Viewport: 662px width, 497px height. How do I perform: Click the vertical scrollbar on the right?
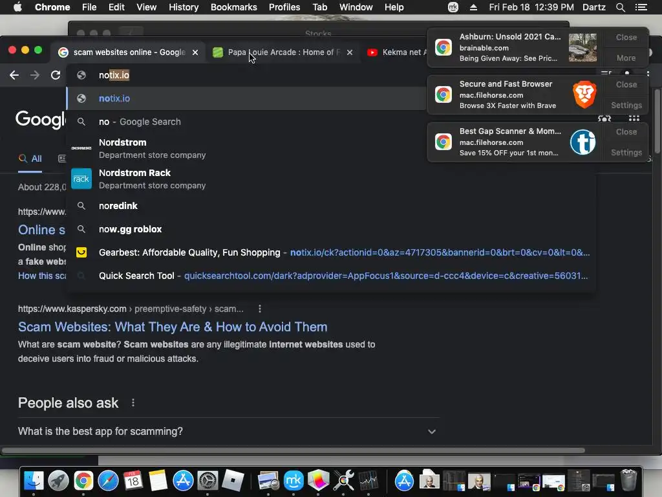(657, 120)
